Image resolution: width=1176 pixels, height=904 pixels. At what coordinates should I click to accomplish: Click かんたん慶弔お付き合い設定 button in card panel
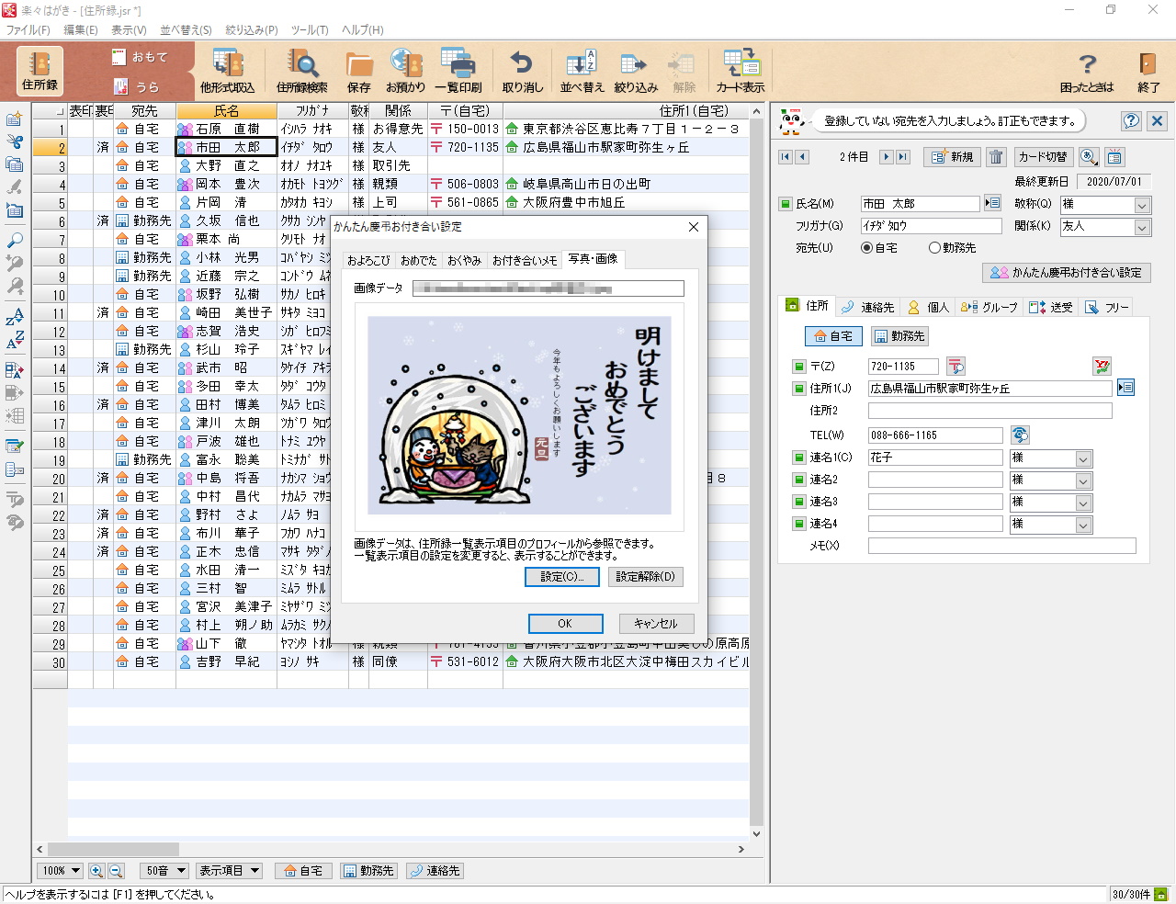coord(1067,273)
